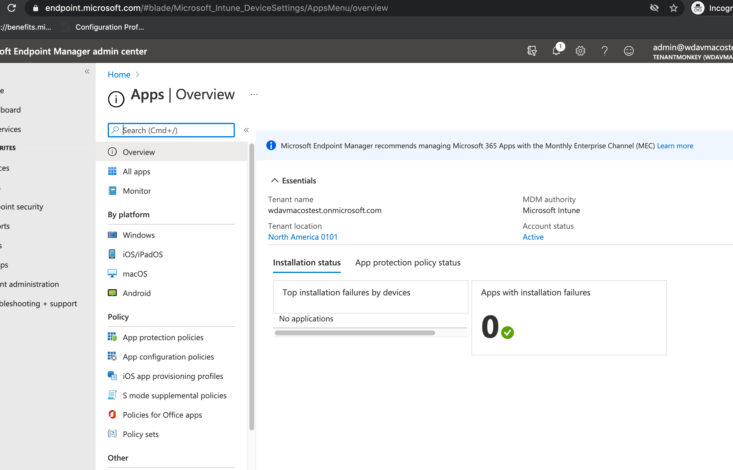Click tenant name wdavmacostest.onmicrosoft.com
733x470 pixels.
[325, 210]
